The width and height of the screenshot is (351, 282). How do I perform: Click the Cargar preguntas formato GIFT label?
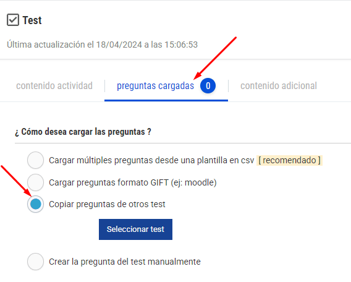point(132,182)
